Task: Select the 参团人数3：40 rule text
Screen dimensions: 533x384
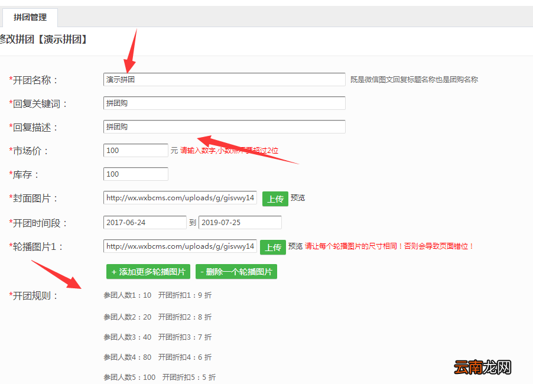Action: (x=128, y=337)
